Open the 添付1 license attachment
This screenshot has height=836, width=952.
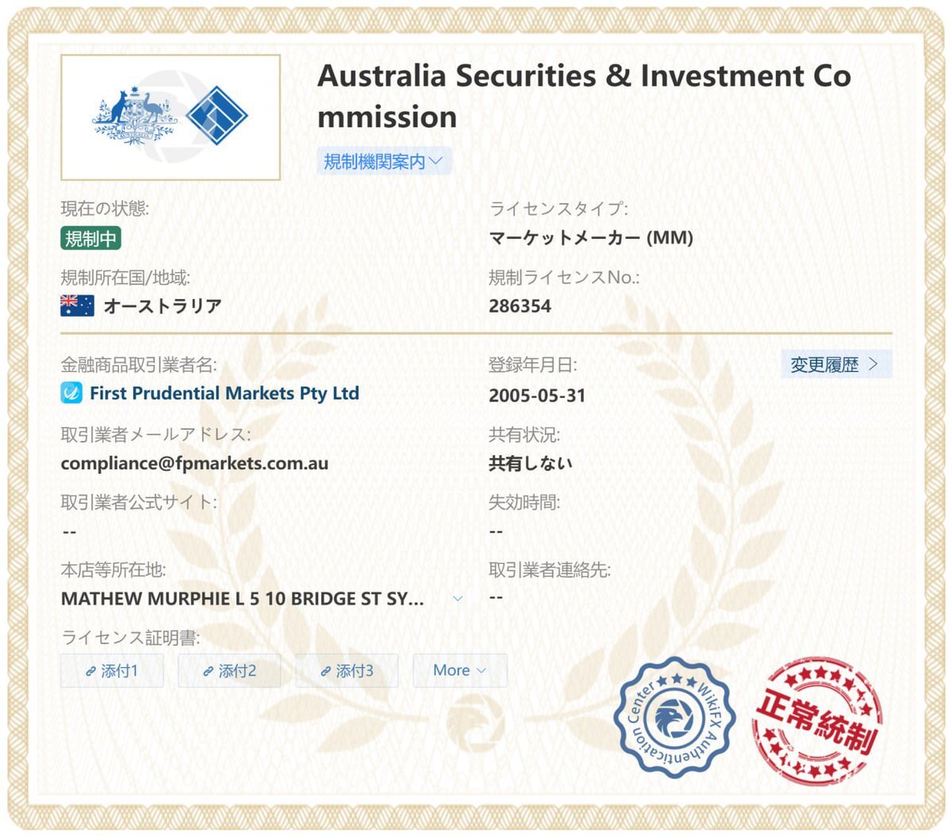(x=112, y=671)
